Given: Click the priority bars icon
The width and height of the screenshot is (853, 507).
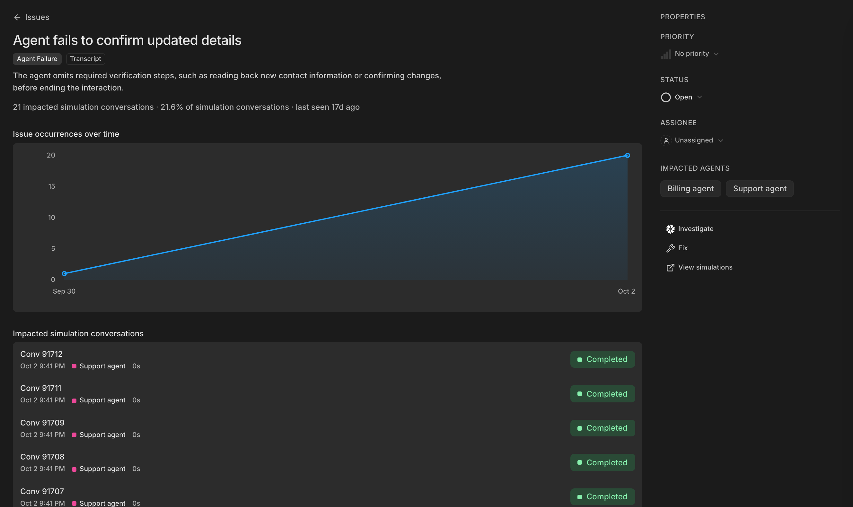Looking at the screenshot, I should [x=666, y=54].
